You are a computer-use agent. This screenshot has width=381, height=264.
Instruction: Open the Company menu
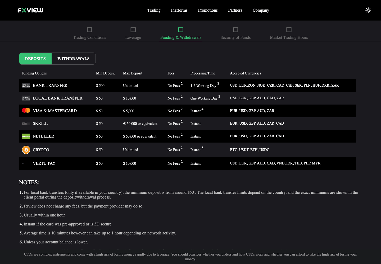pos(261,10)
